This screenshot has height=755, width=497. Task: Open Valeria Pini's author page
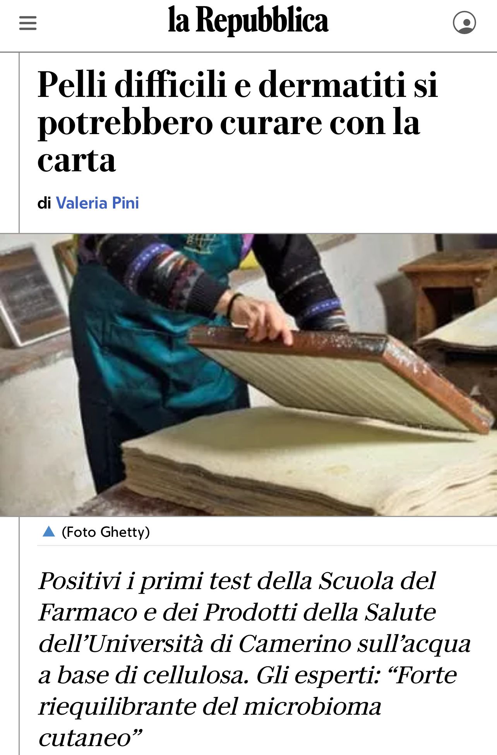[x=98, y=203]
